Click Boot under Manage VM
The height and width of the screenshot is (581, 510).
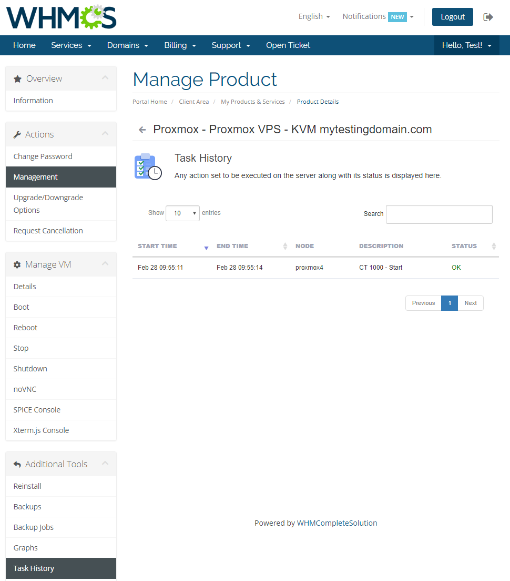pyautogui.click(x=61, y=307)
